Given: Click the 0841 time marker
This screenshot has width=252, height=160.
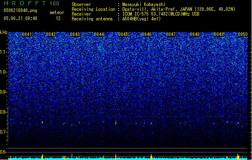Looking at the screenshot, I should click(27, 34).
